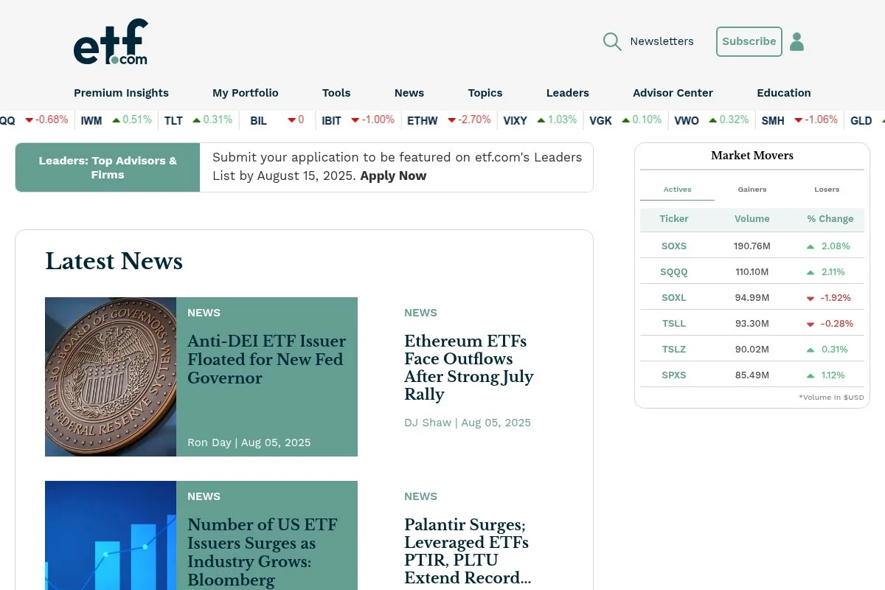Click the search magnifier icon

[x=612, y=41]
